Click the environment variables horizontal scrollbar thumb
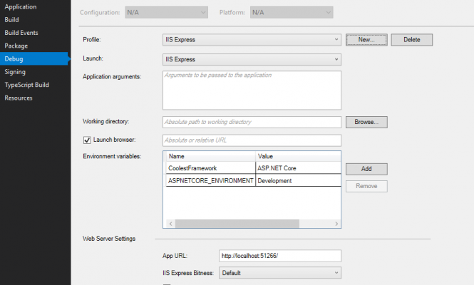This screenshot has height=285, width=474. coord(237,224)
